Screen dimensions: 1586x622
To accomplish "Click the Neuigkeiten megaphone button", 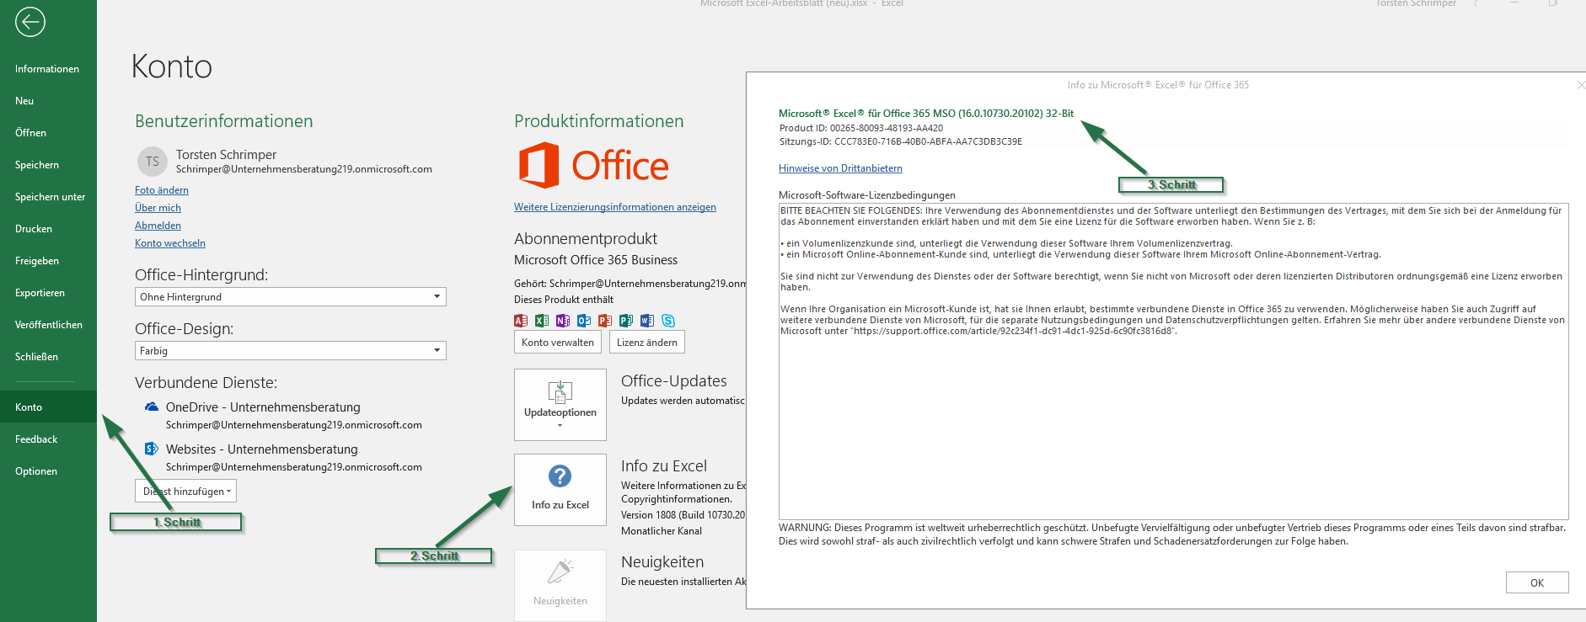I will click(x=560, y=585).
